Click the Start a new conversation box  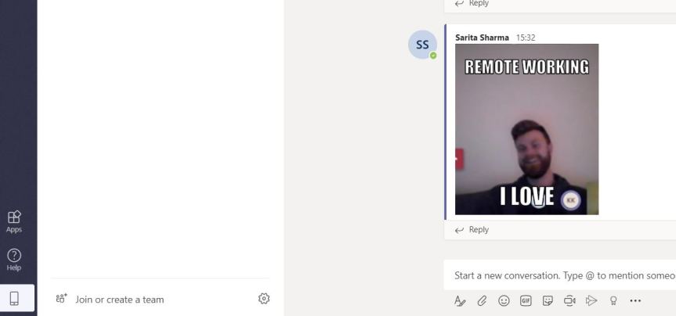560,275
